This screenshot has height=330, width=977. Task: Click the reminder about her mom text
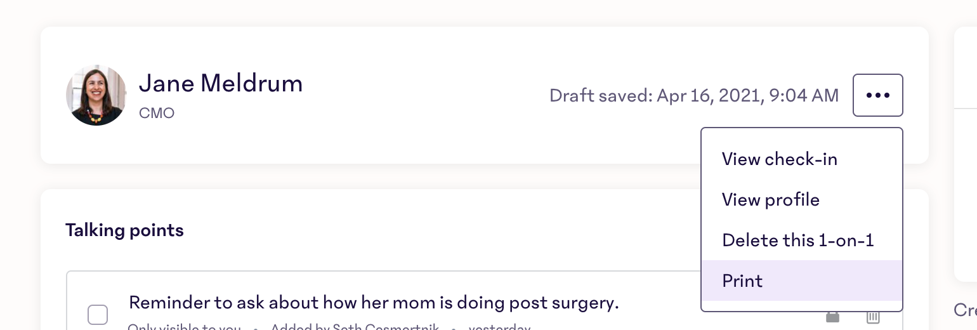point(374,303)
